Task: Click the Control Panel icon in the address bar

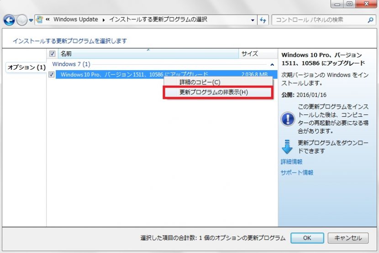Action: point(40,20)
